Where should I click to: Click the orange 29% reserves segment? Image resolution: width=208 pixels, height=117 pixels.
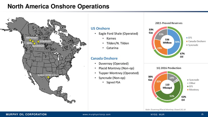click(x=160, y=48)
